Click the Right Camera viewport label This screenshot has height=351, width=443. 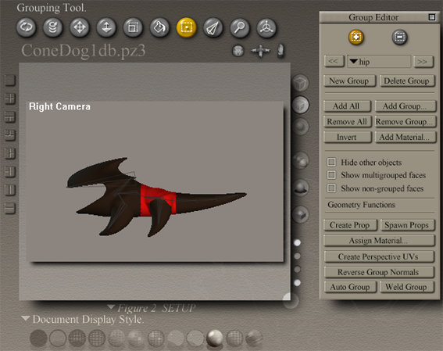pyautogui.click(x=59, y=107)
